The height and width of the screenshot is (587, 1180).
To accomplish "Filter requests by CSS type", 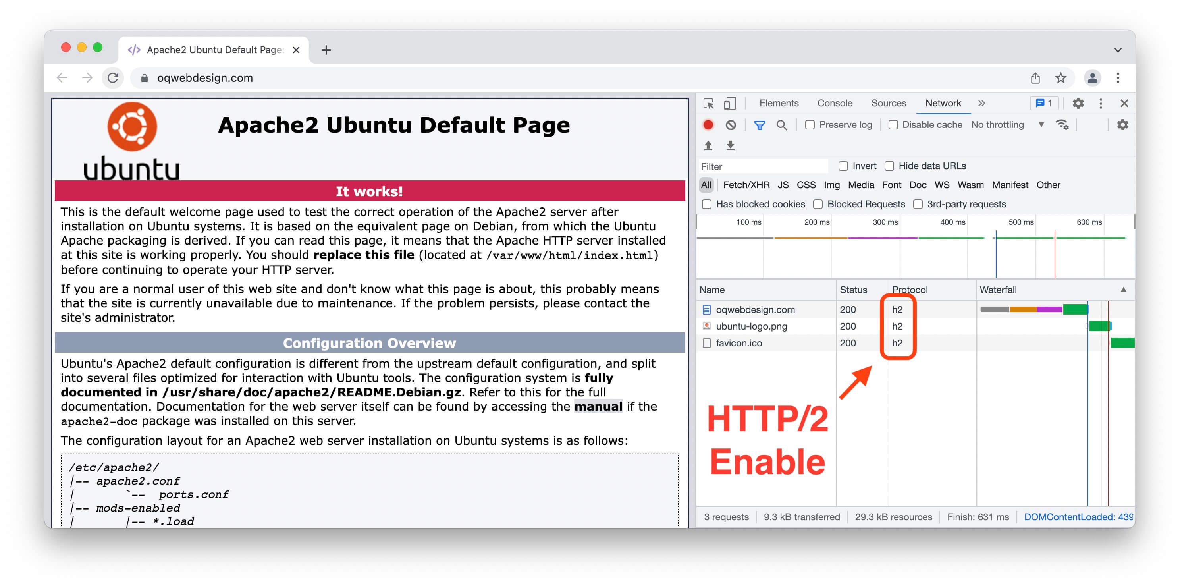I will [x=806, y=185].
